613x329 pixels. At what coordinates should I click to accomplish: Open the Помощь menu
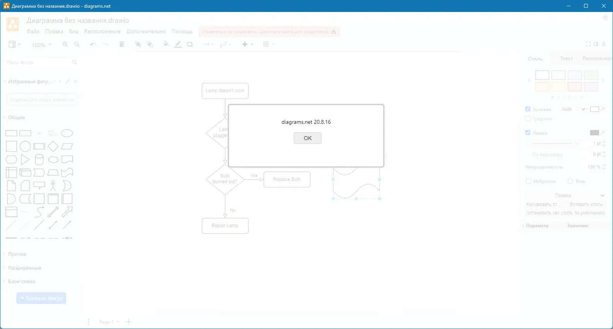(182, 32)
